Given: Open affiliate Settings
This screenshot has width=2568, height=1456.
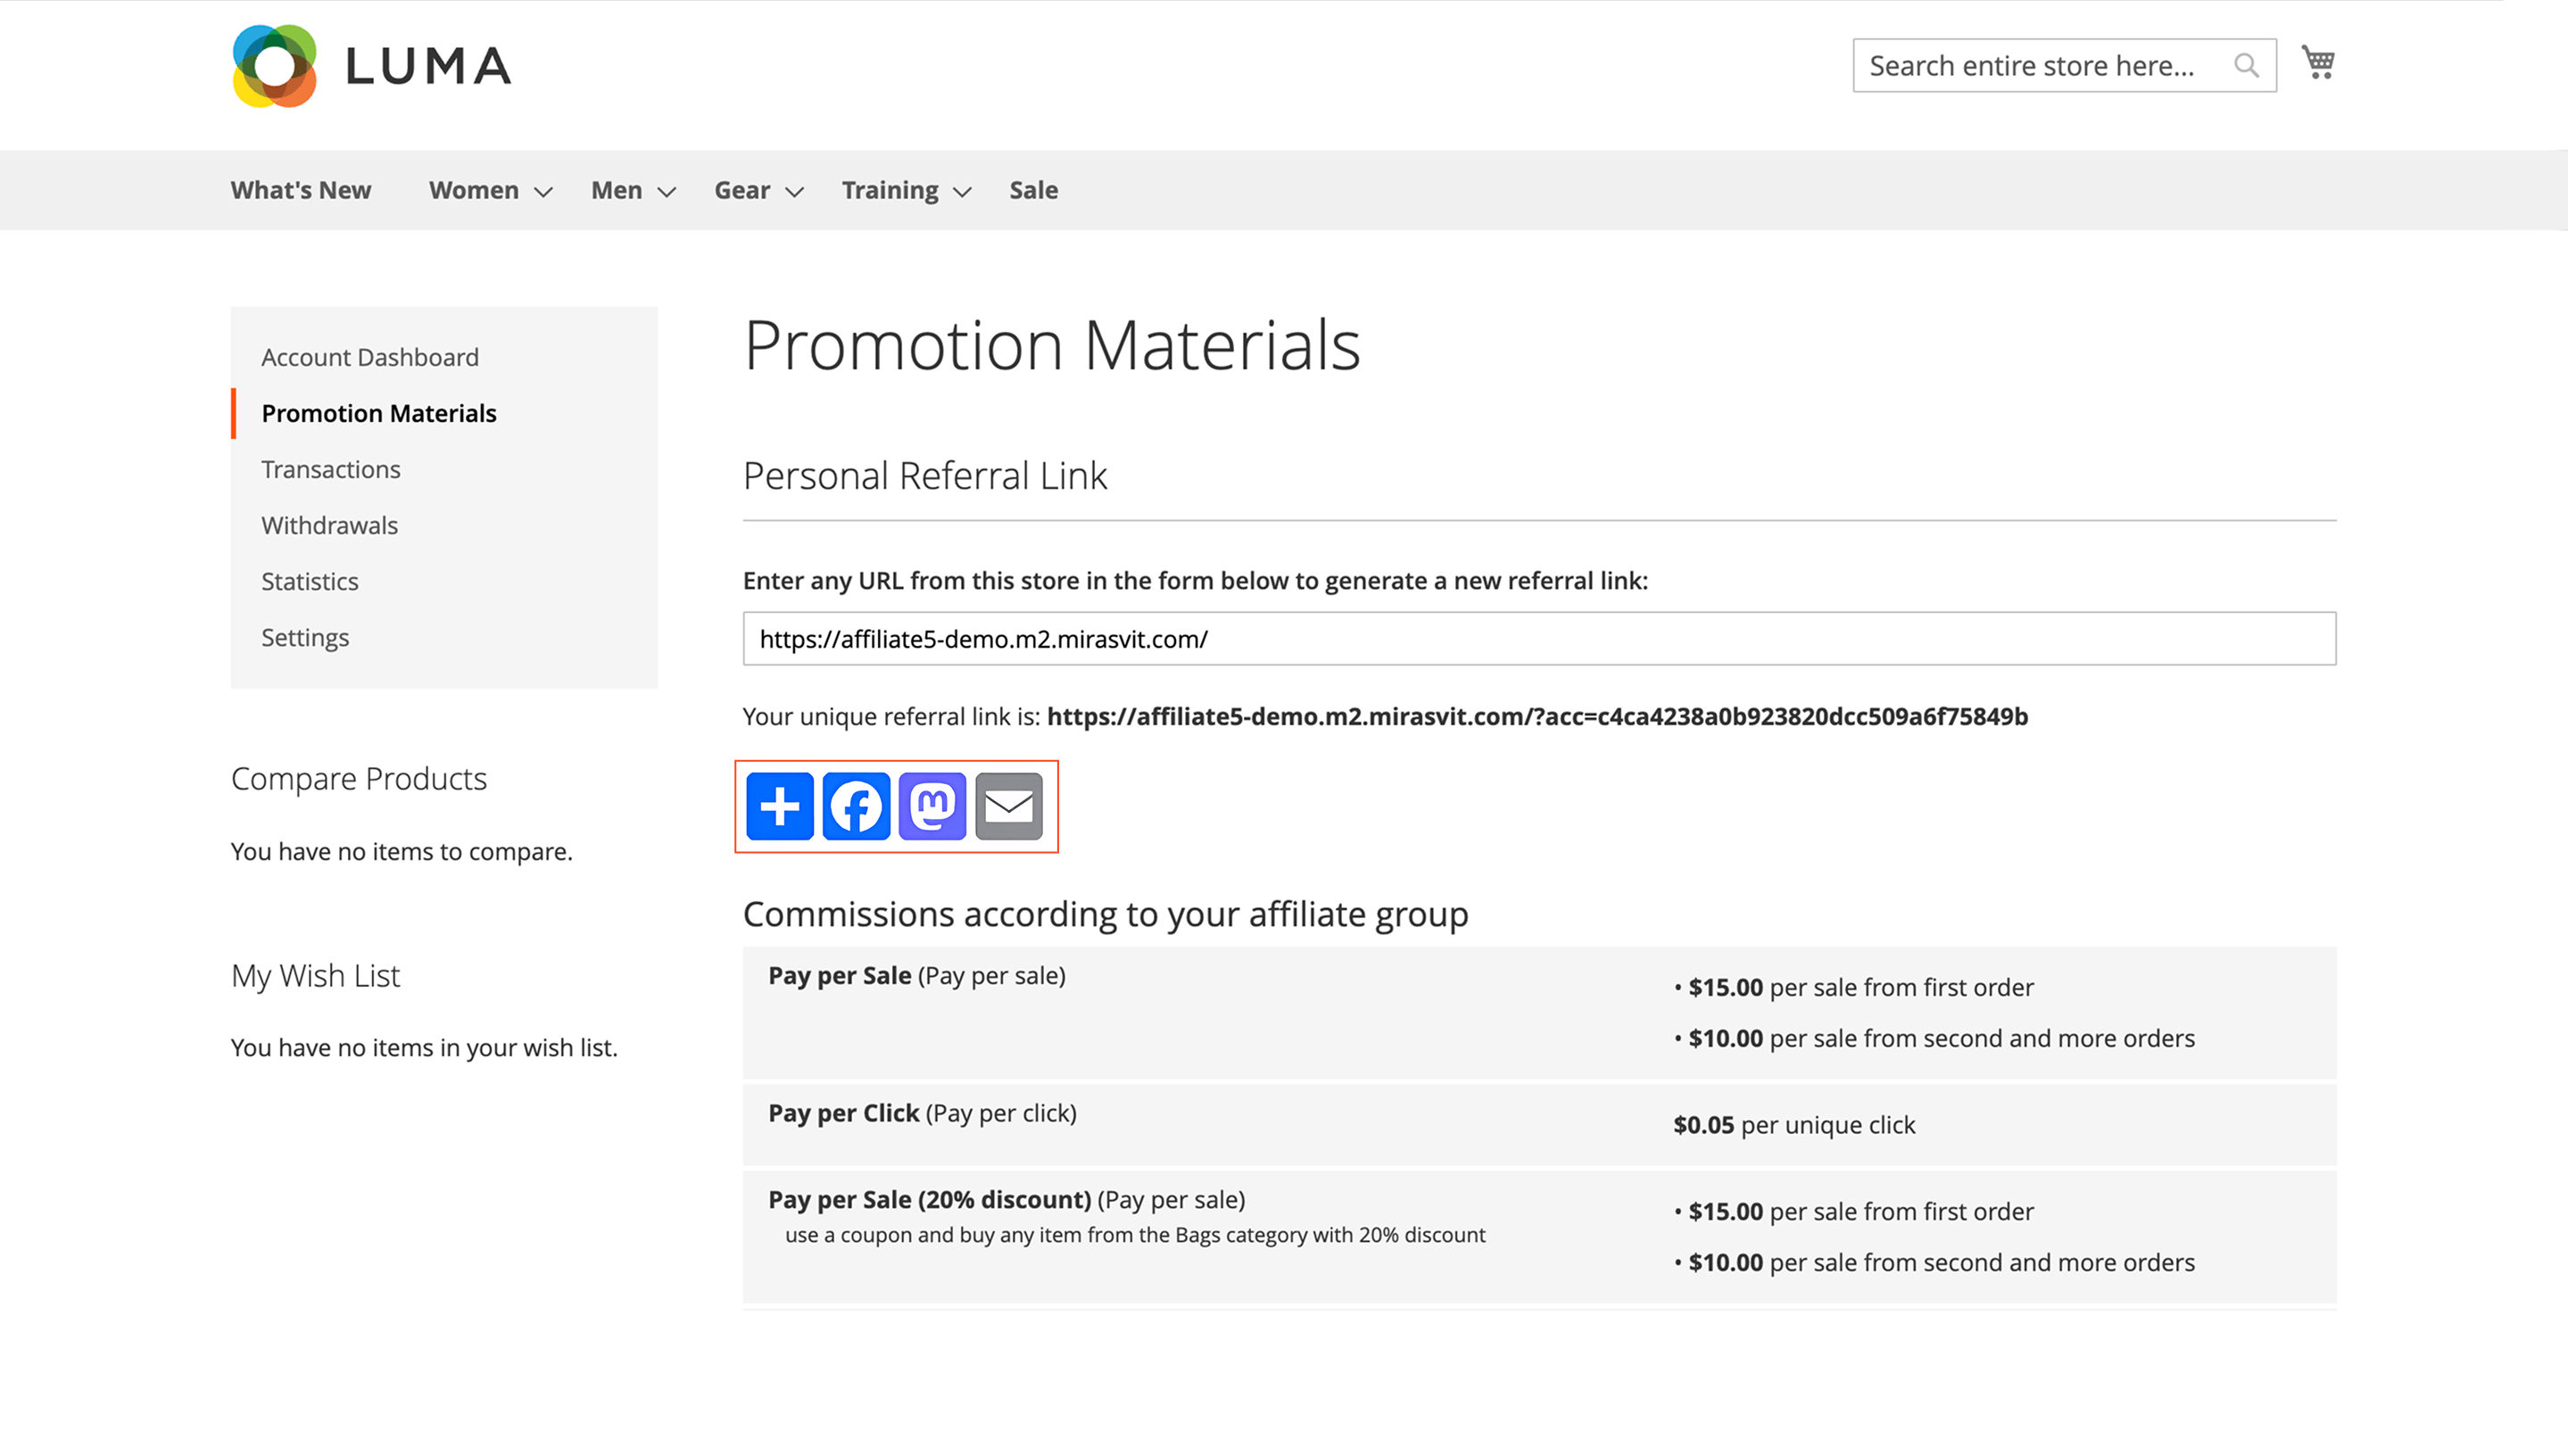Looking at the screenshot, I should (305, 637).
